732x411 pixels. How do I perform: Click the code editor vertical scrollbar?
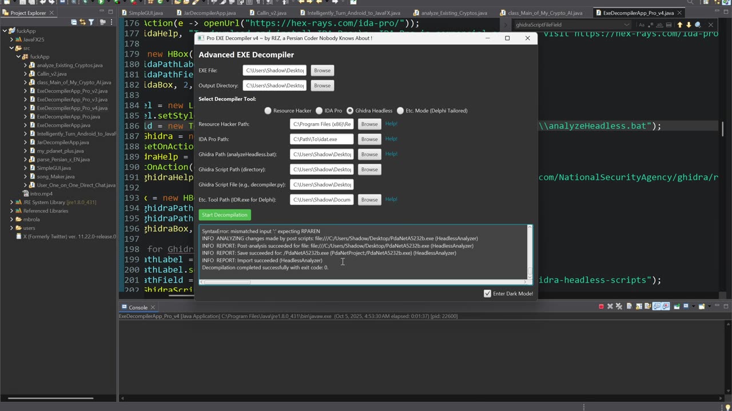pos(723,129)
